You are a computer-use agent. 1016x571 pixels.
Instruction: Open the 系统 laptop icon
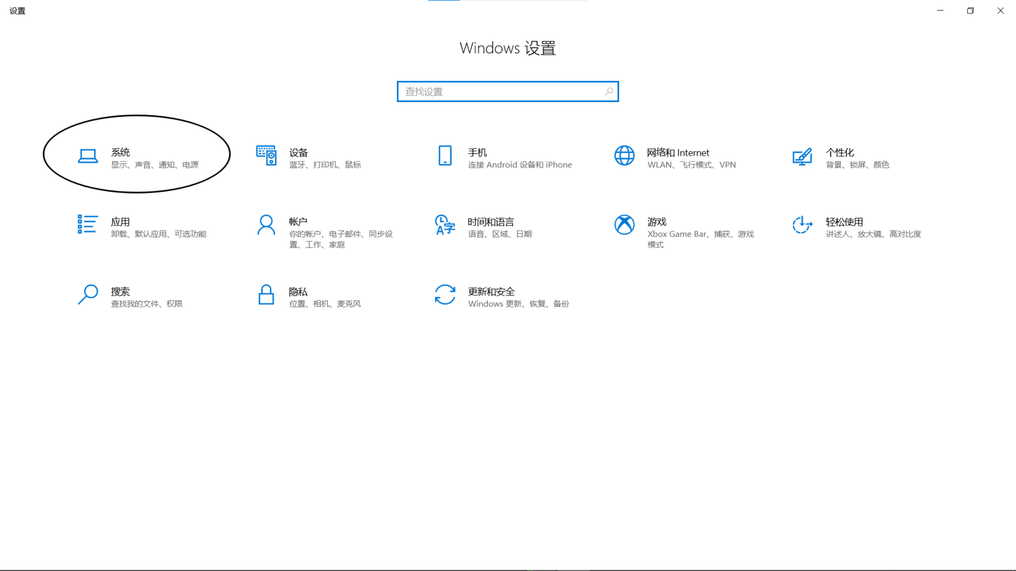(88, 156)
